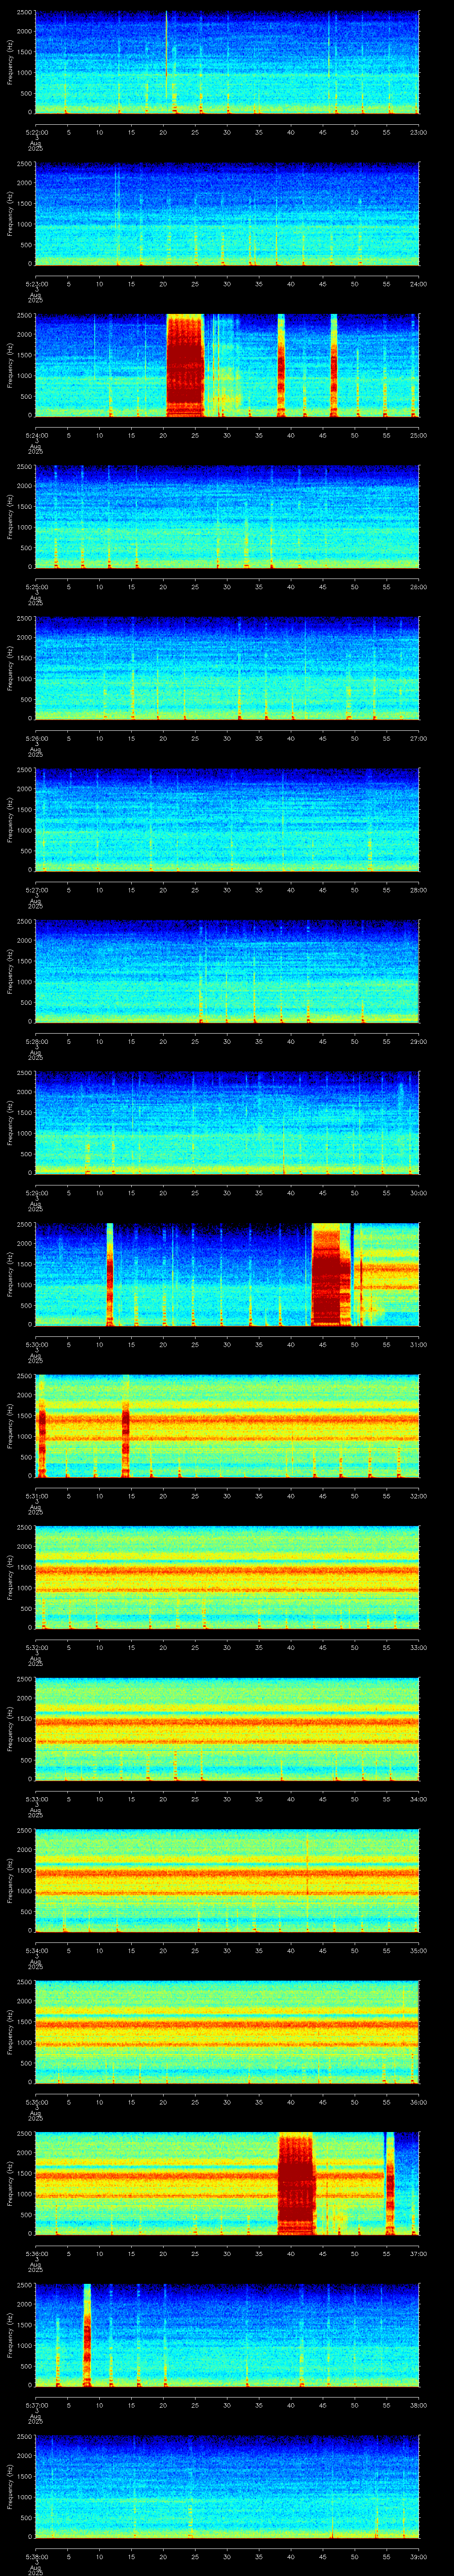Open the 5:33:00 spectrogram panel
The width and height of the screenshot is (454, 2576).
(x=227, y=1729)
